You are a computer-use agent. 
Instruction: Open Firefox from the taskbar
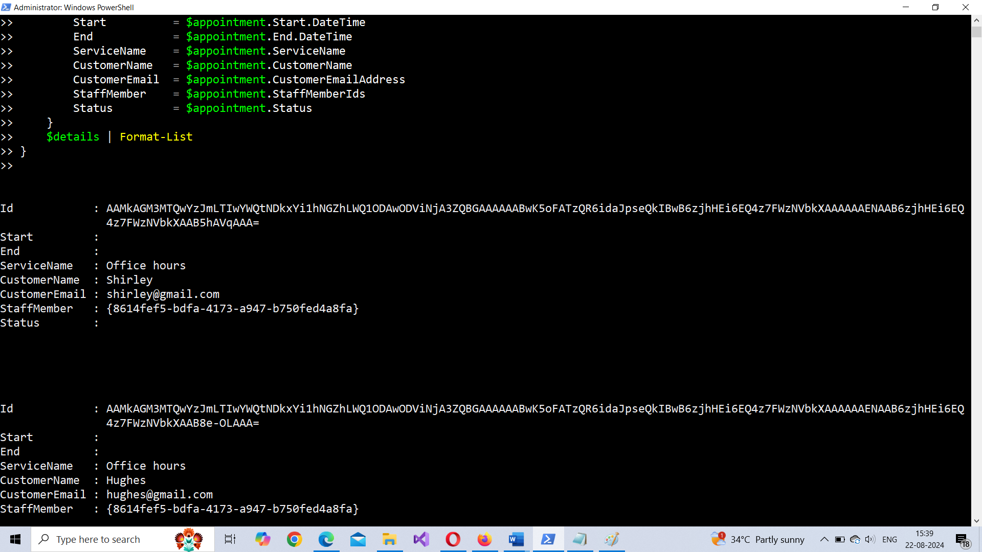point(484,539)
